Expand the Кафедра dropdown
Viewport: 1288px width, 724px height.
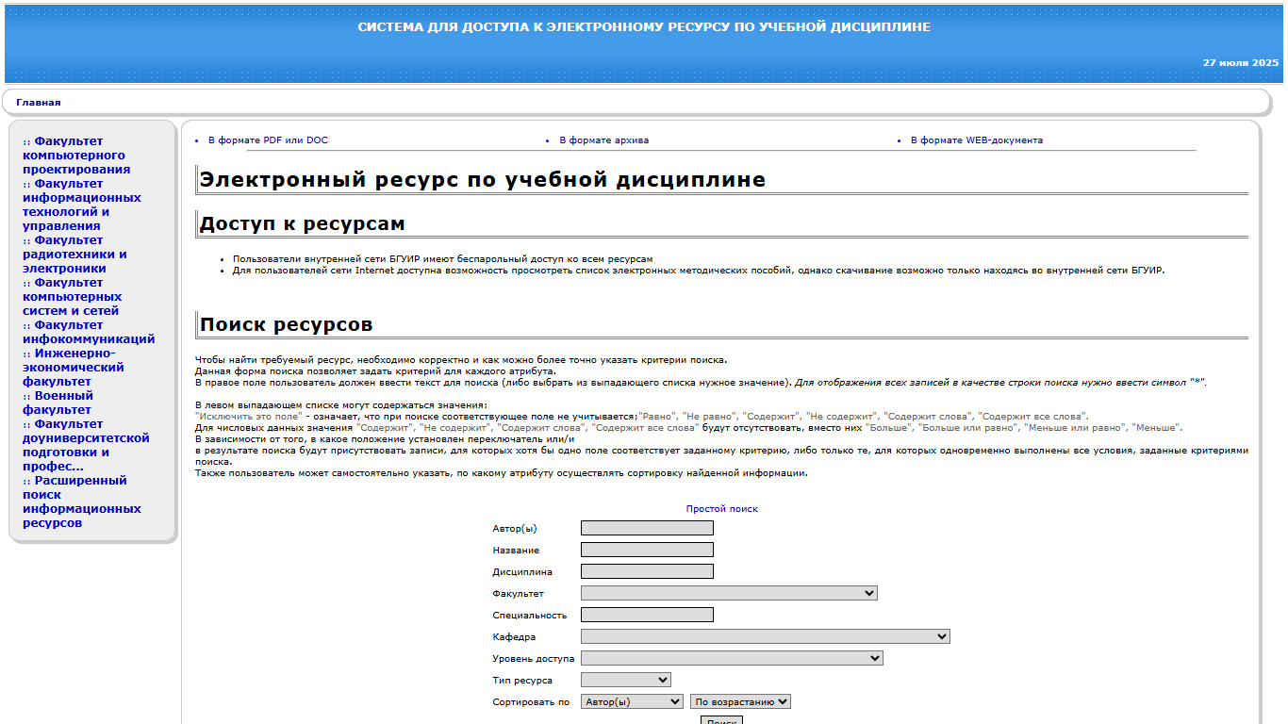click(766, 636)
